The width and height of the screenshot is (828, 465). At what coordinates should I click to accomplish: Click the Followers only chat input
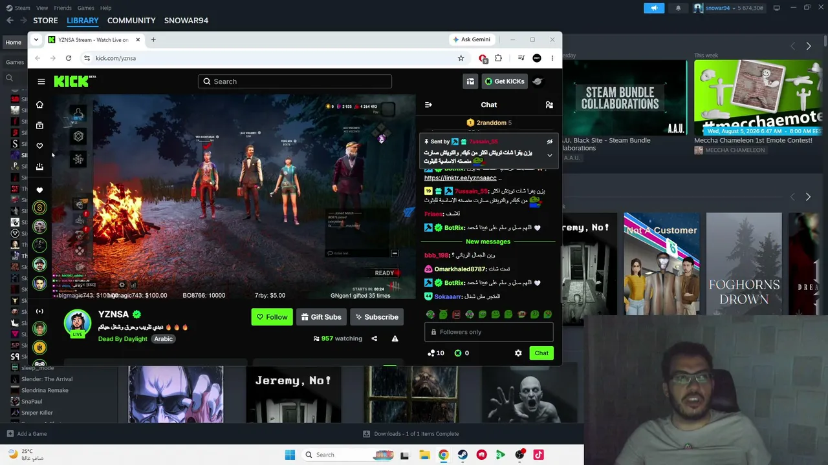click(x=488, y=332)
